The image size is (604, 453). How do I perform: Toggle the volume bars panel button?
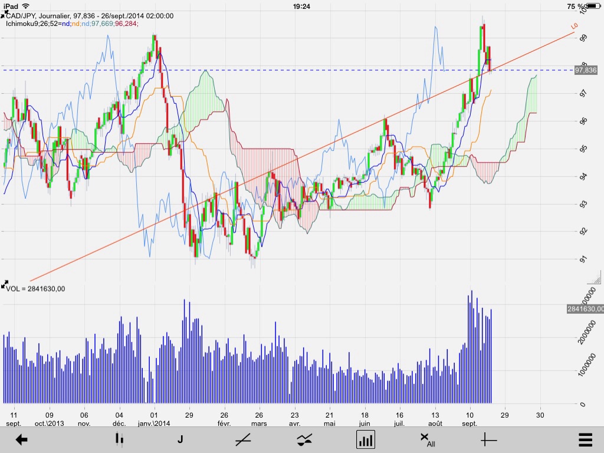tap(366, 439)
